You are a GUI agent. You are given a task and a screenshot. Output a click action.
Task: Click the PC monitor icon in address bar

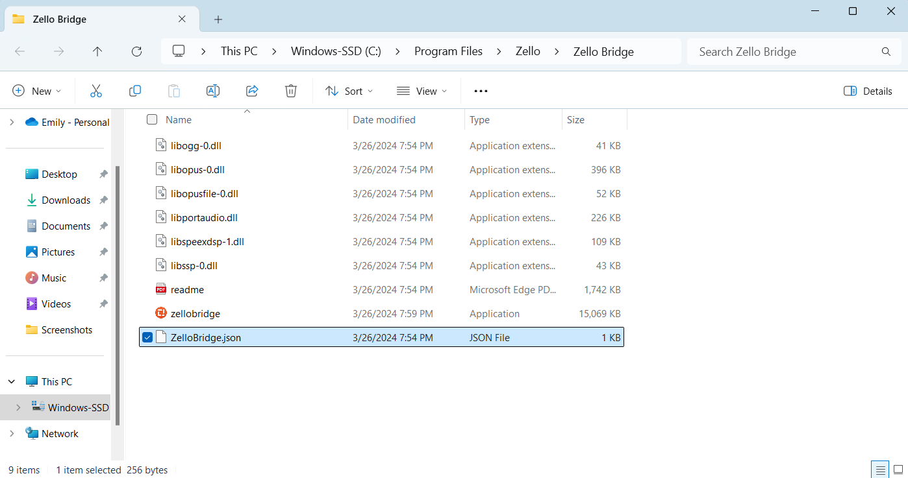click(179, 51)
